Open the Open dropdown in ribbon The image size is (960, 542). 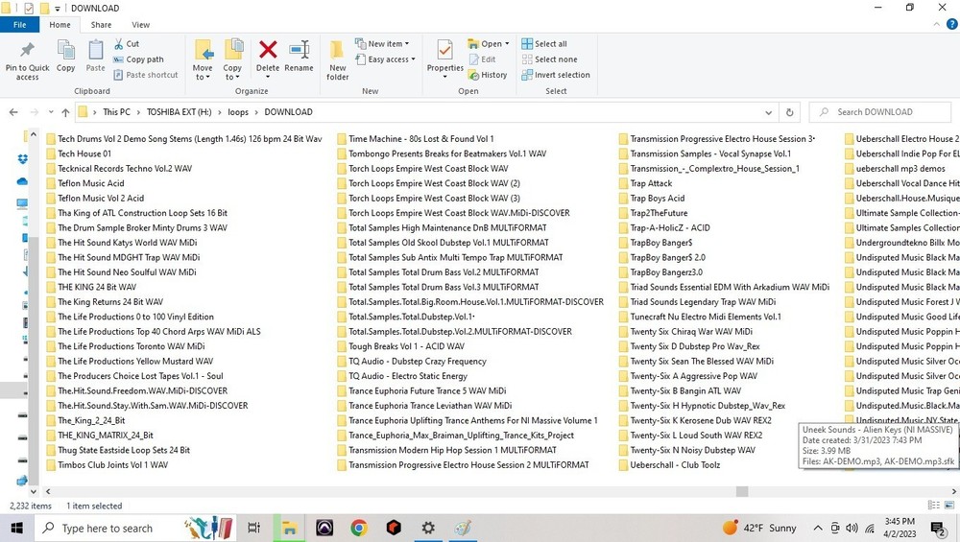[x=489, y=44]
